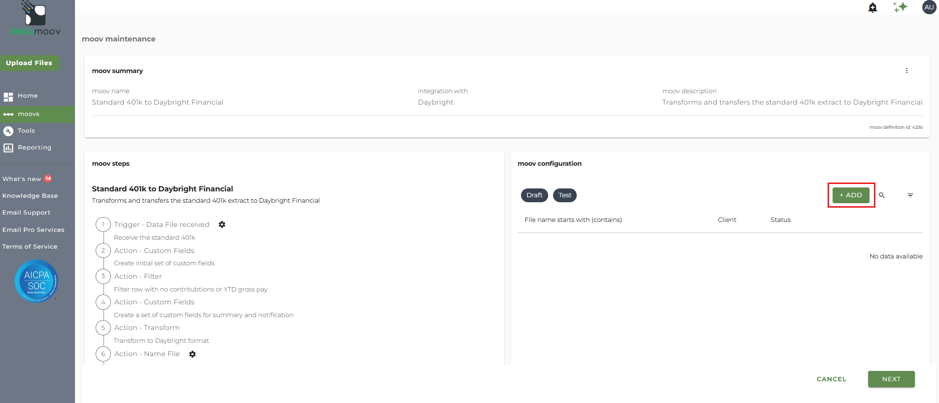This screenshot has width=939, height=403.
Task: Click the Home dashboard icon
Action: point(8,97)
